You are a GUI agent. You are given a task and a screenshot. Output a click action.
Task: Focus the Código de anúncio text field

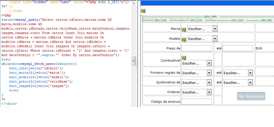coord(197,102)
